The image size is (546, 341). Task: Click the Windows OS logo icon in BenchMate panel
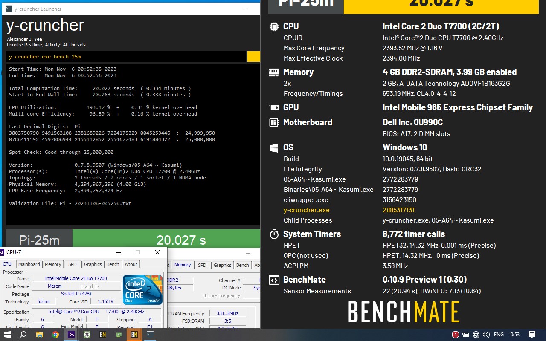pos(274,147)
